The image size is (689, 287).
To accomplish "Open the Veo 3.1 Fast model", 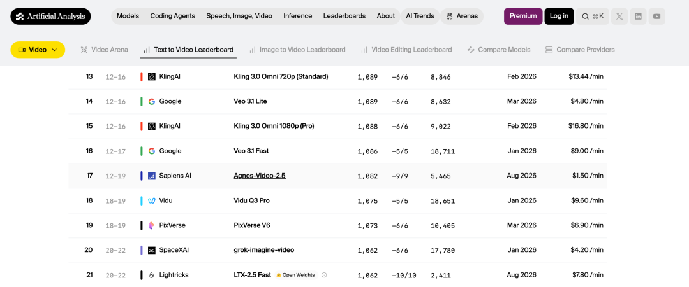I will coord(251,151).
